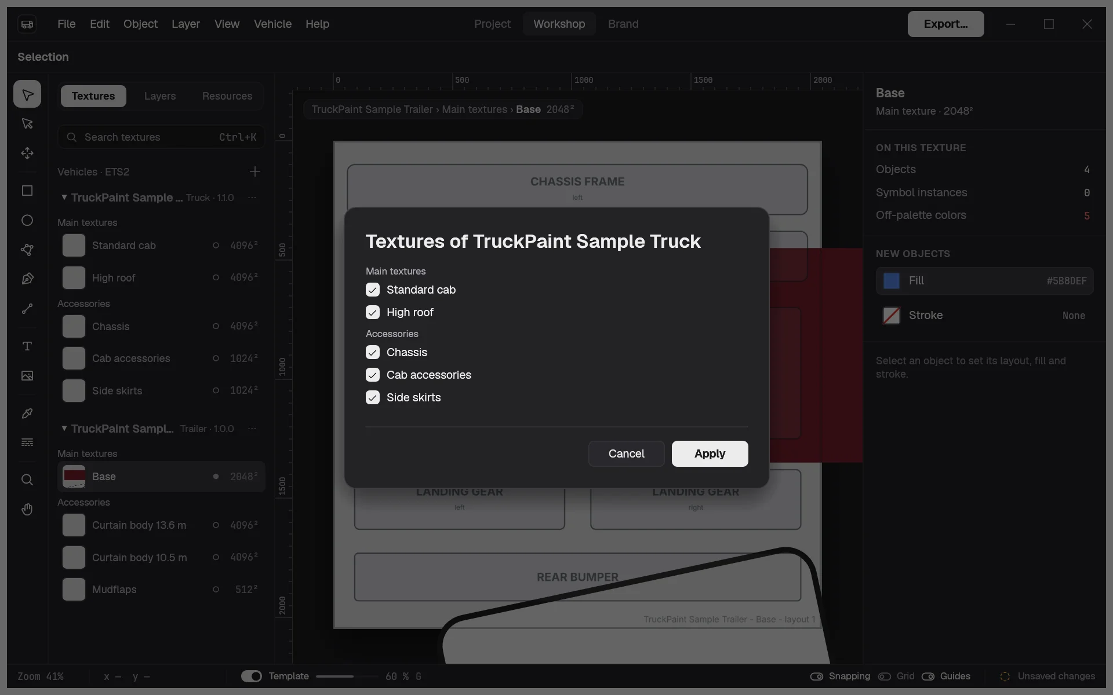Click the Search textures field

(161, 137)
